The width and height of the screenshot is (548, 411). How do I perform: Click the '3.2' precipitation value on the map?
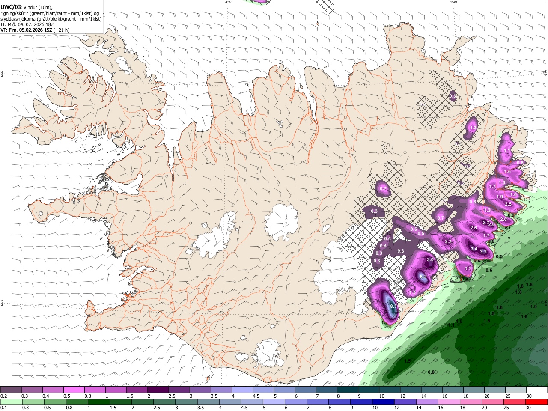click(483, 251)
